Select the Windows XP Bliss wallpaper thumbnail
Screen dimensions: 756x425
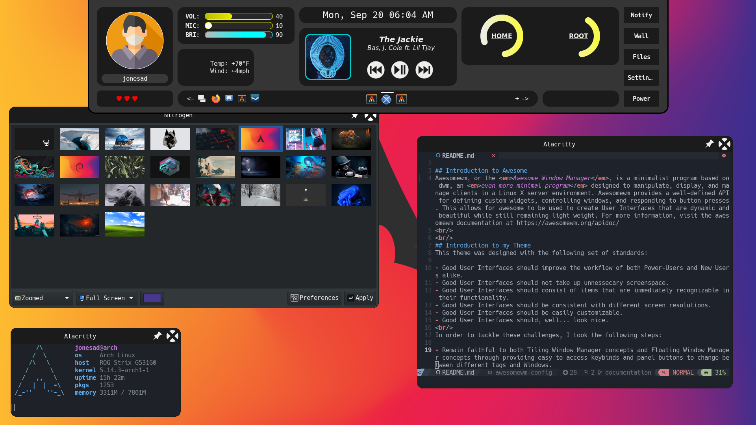(125, 224)
